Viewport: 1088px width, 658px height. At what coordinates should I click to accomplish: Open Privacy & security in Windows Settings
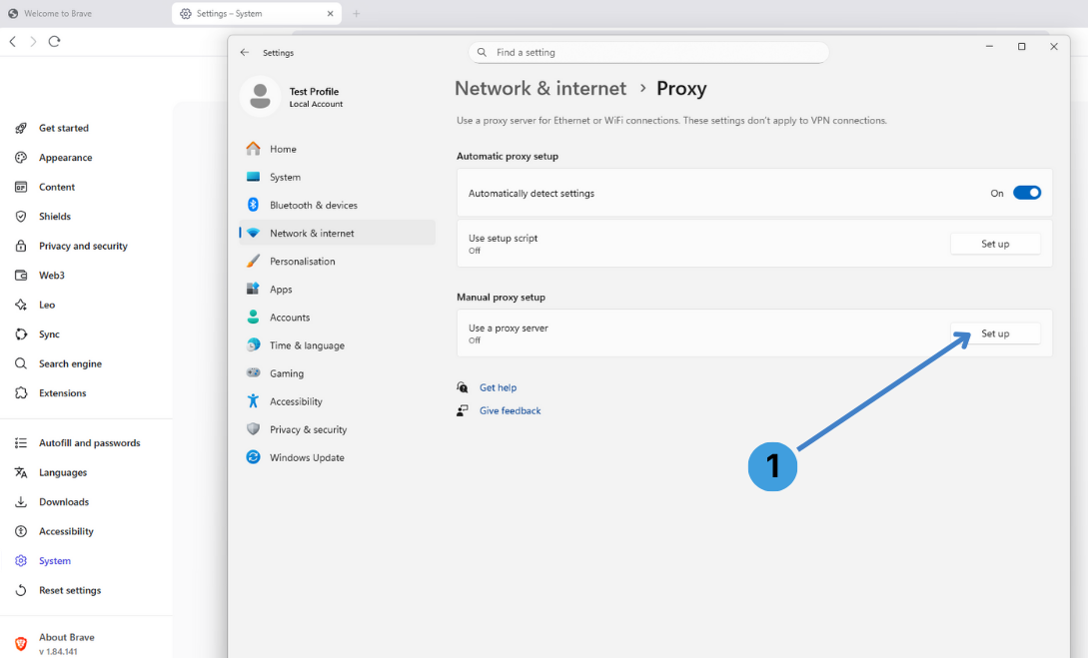(x=338, y=429)
